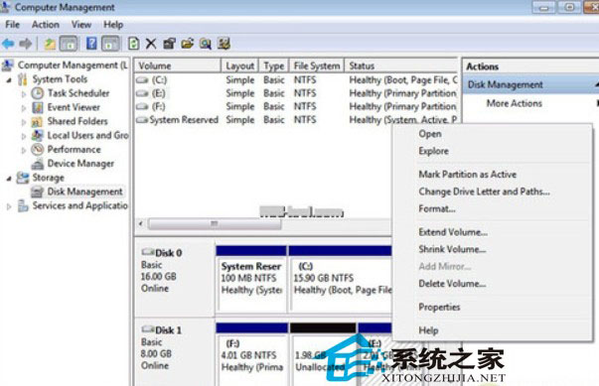Select Mark Partition as Active
The image size is (599, 386).
click(468, 175)
